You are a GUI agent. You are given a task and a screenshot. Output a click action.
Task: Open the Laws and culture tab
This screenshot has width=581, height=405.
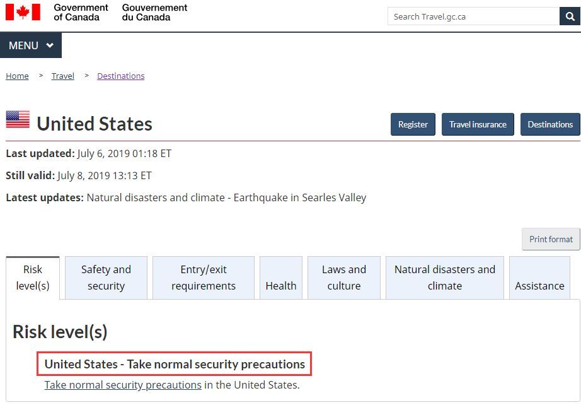coord(344,278)
